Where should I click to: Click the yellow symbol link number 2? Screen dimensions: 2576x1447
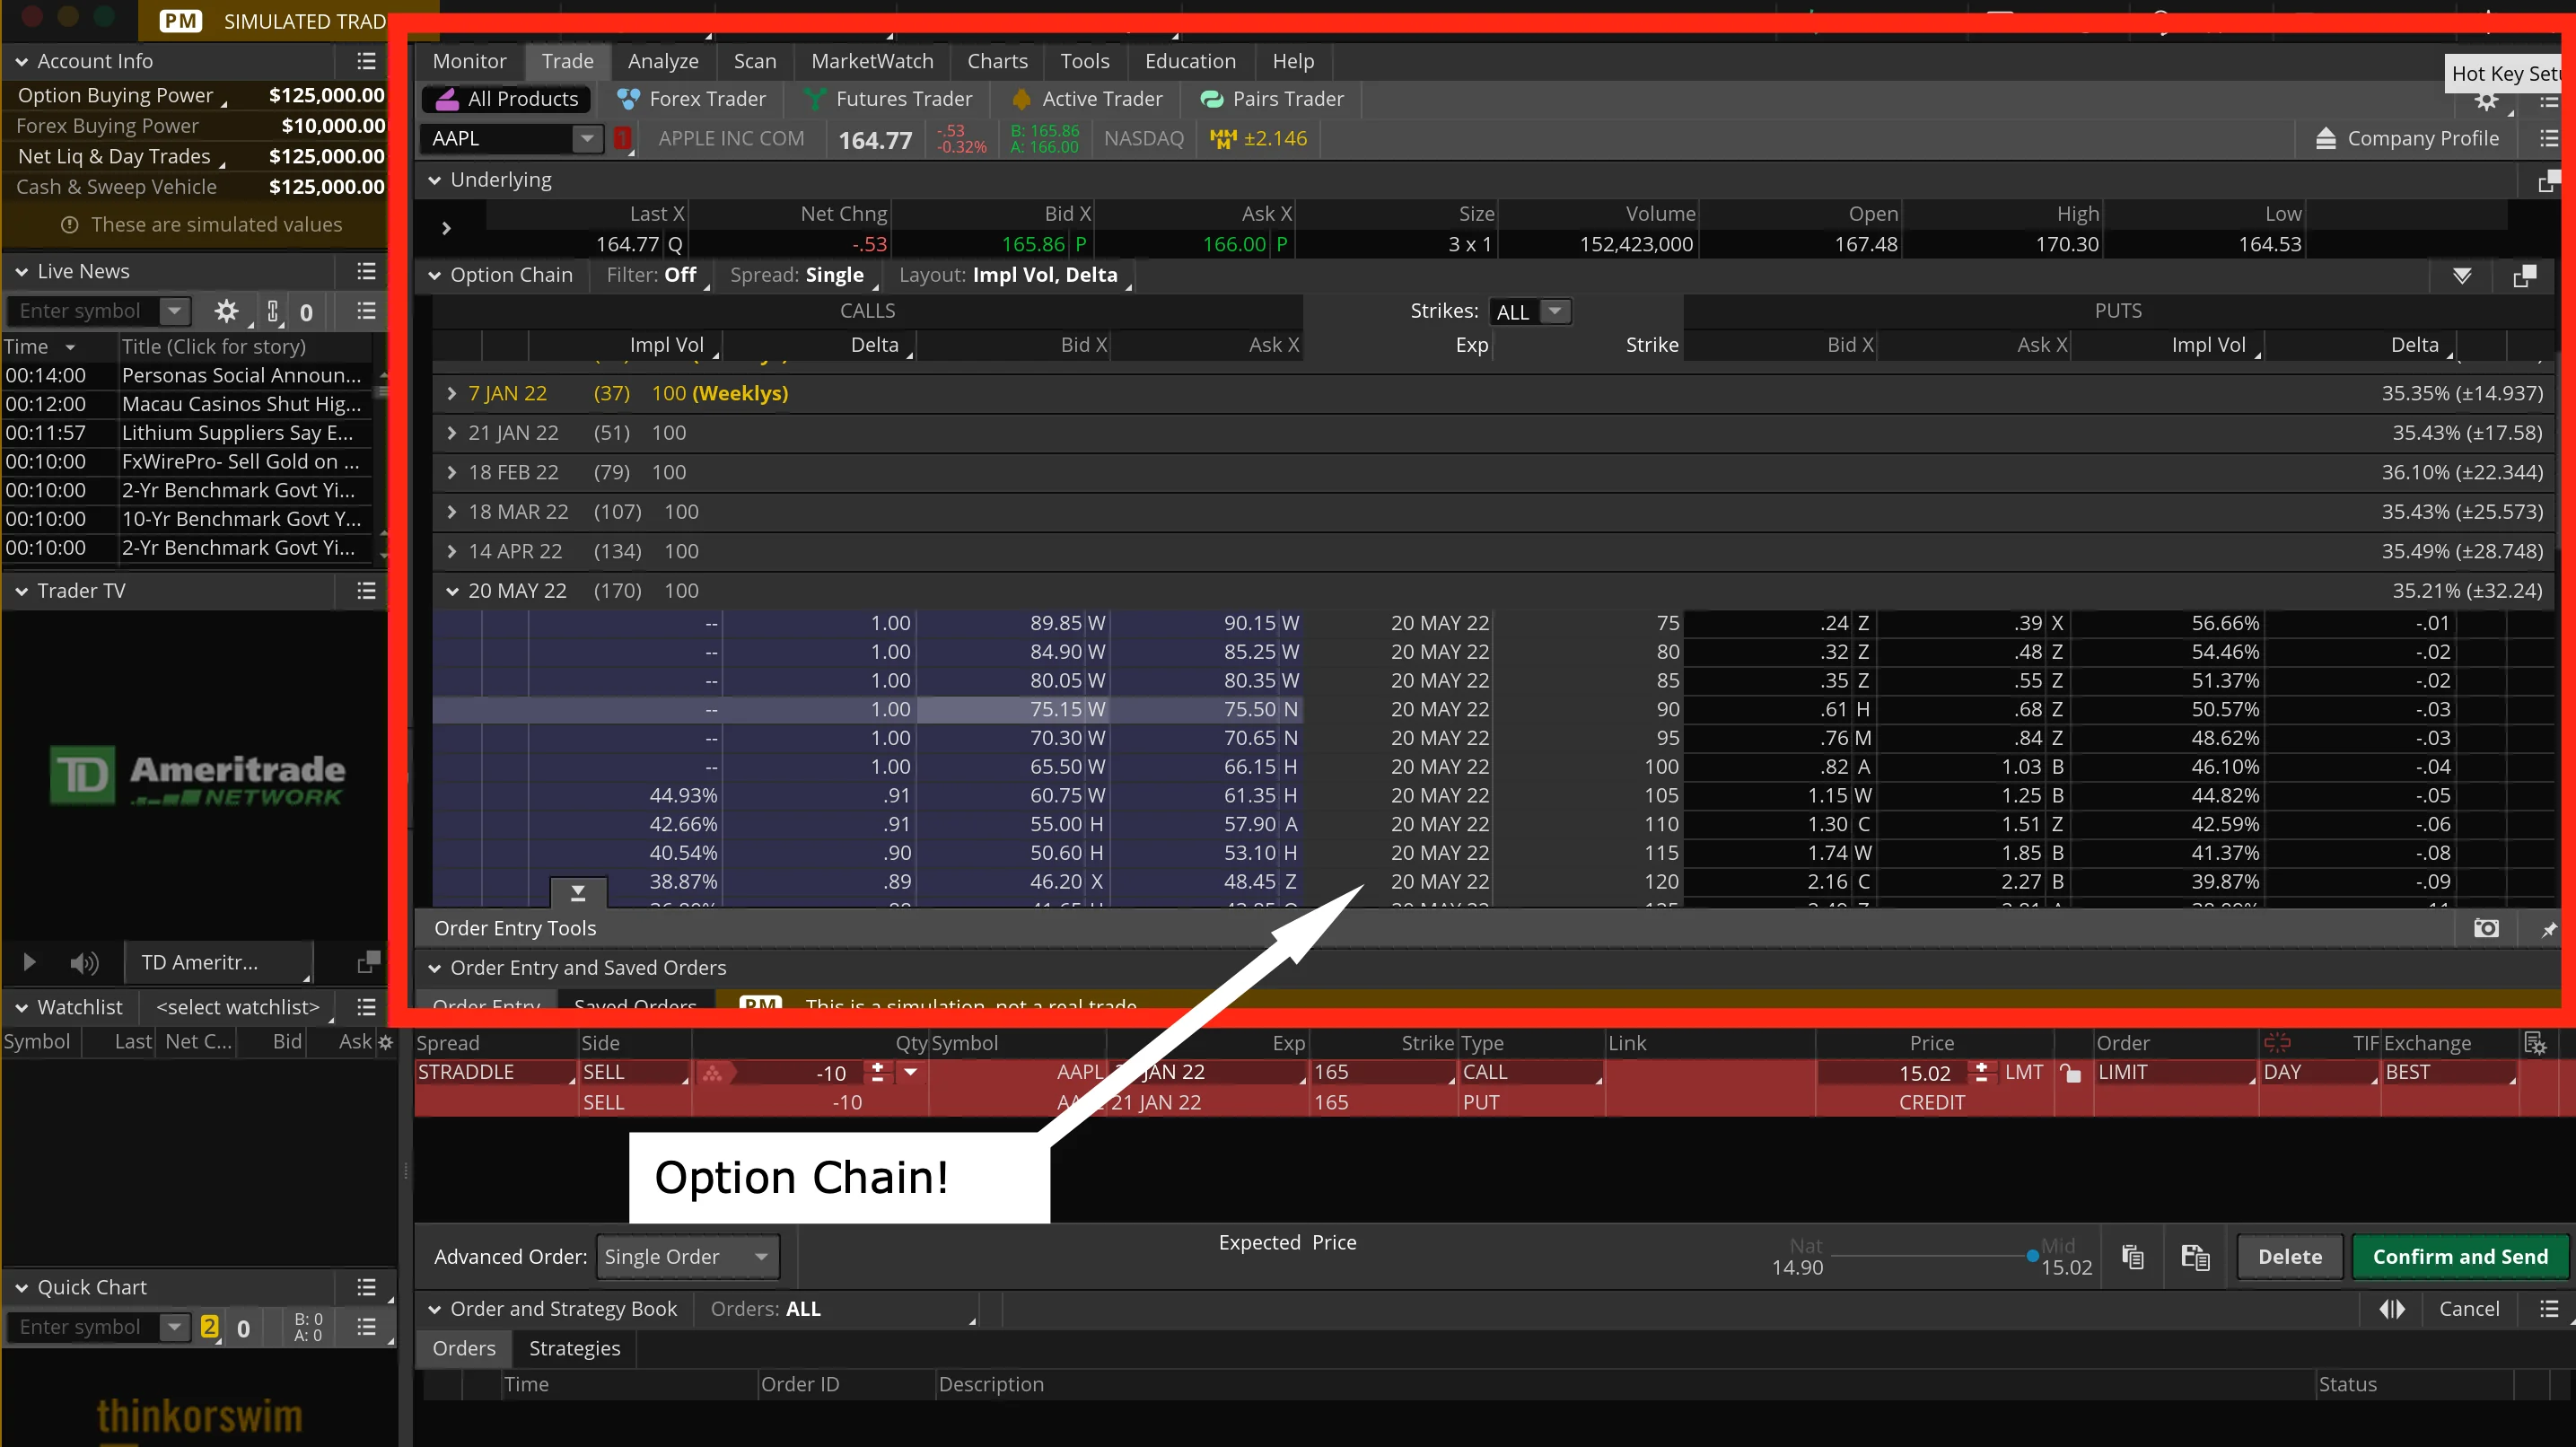pyautogui.click(x=209, y=1327)
